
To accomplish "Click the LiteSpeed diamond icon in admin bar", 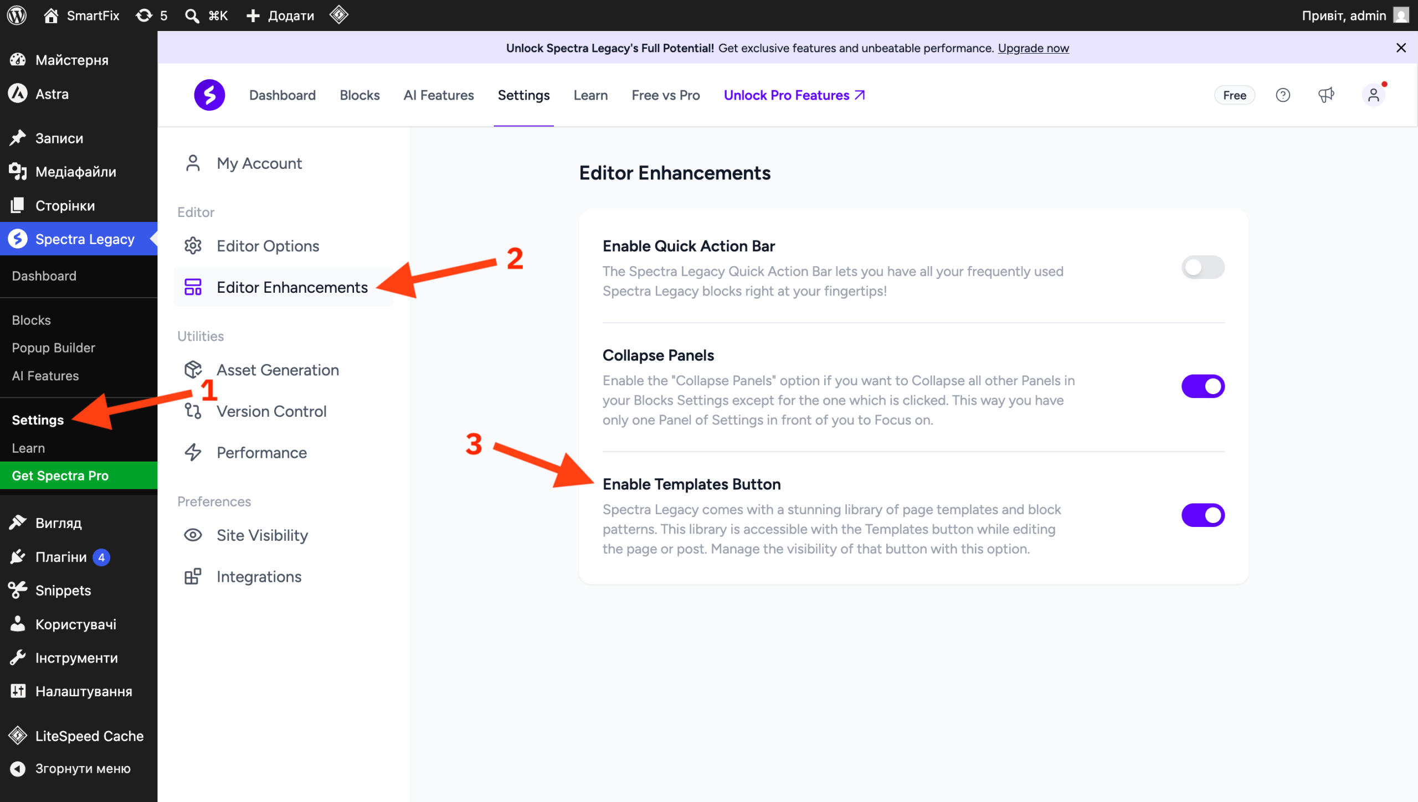I will pos(338,15).
